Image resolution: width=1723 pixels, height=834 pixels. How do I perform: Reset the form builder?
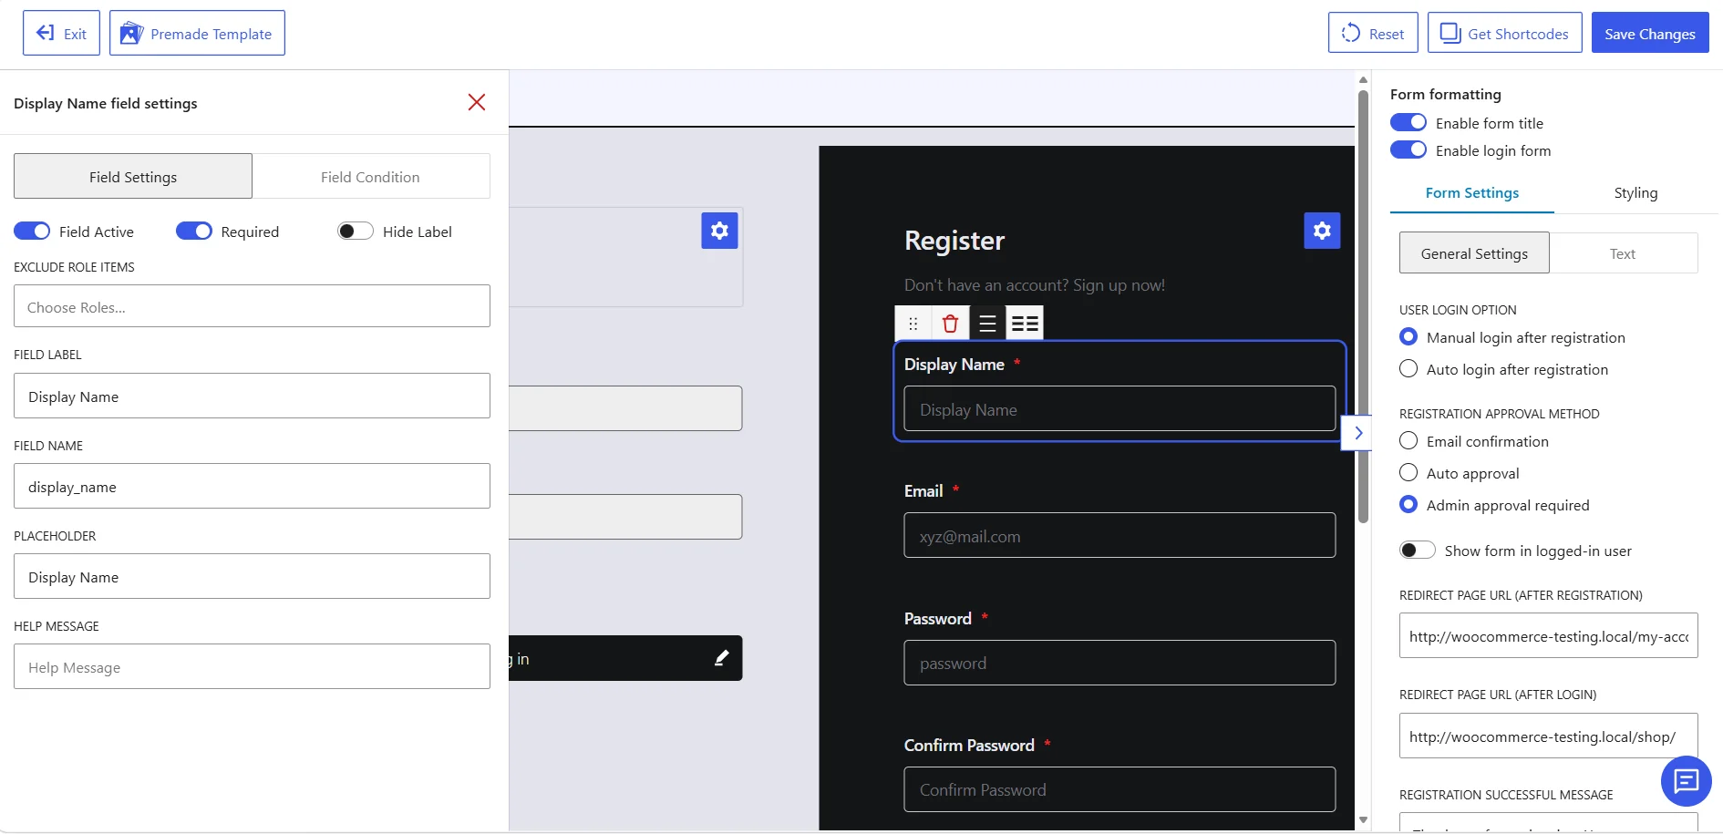pos(1373,34)
